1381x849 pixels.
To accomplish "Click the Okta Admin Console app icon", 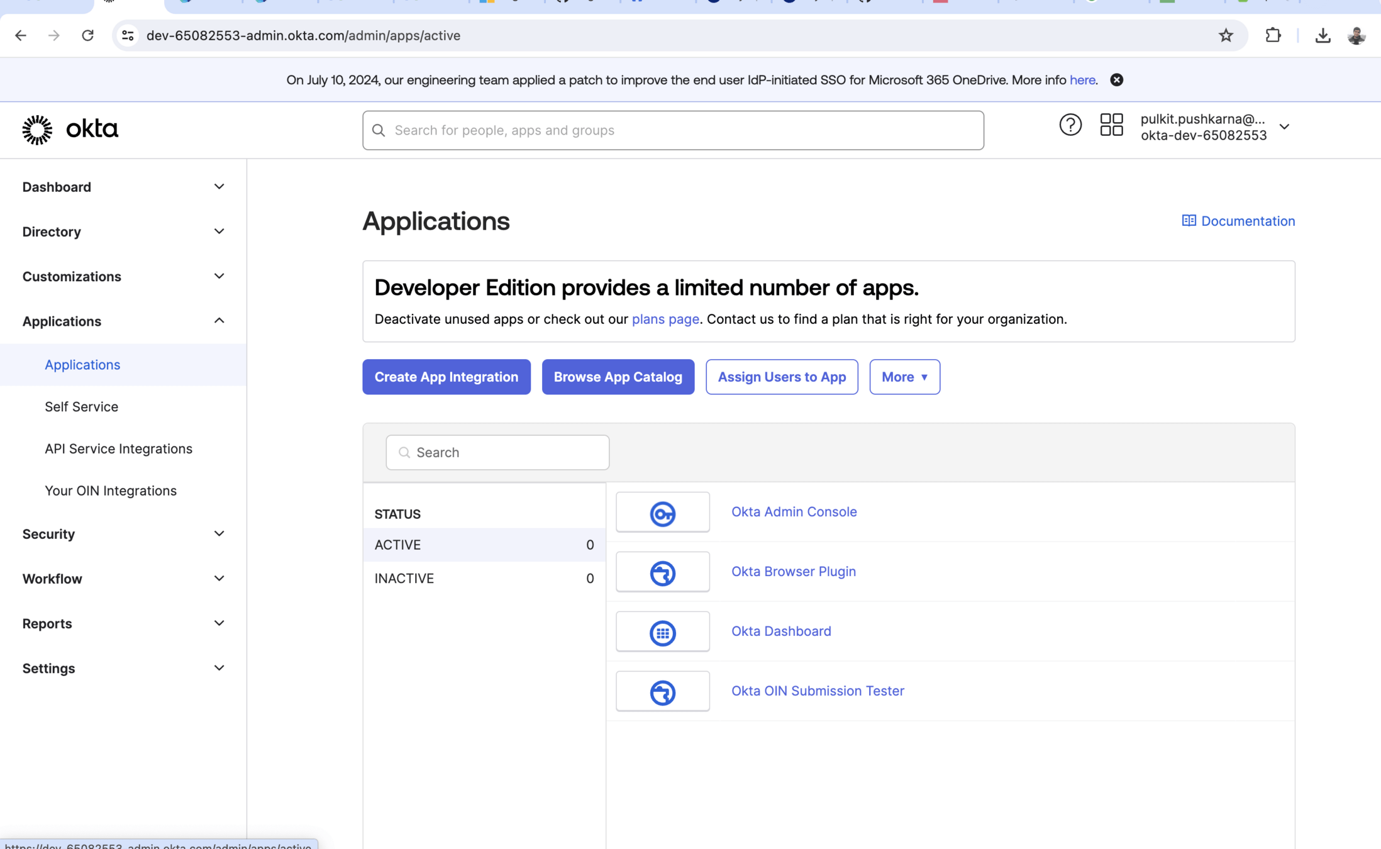I will click(x=662, y=513).
